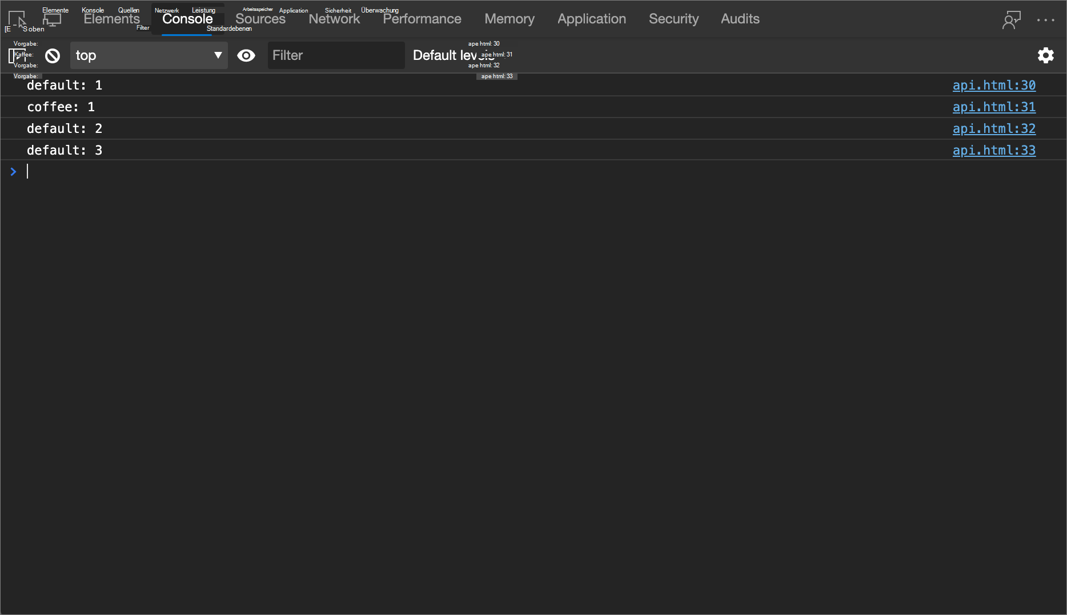Switch to the Security panel
This screenshot has height=615, width=1067.
(x=673, y=19)
